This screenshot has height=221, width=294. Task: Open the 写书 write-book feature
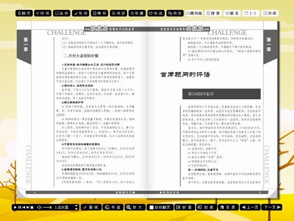pyautogui.click(x=81, y=13)
